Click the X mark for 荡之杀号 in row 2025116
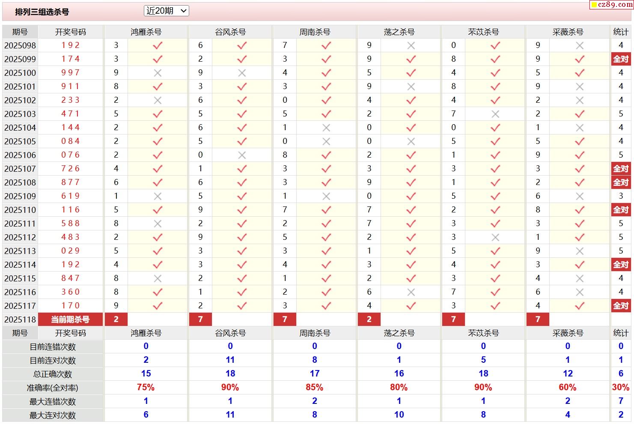The height and width of the screenshot is (424, 634). [411, 292]
